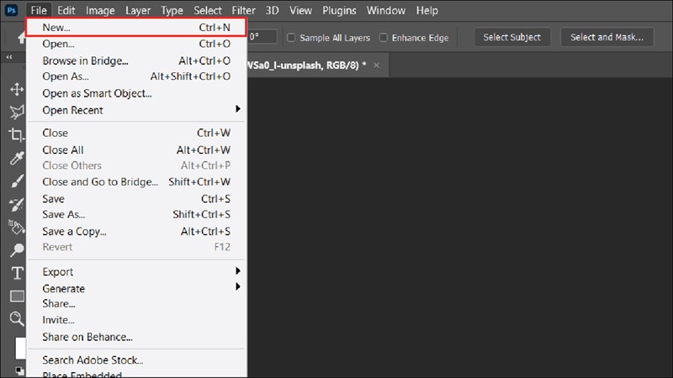
Task: Choose Invite... menu entry
Action: [136, 320]
